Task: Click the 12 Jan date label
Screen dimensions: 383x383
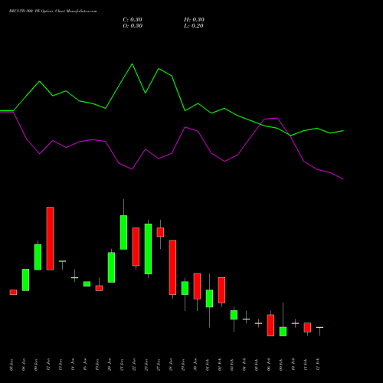Action: [x=48, y=365]
